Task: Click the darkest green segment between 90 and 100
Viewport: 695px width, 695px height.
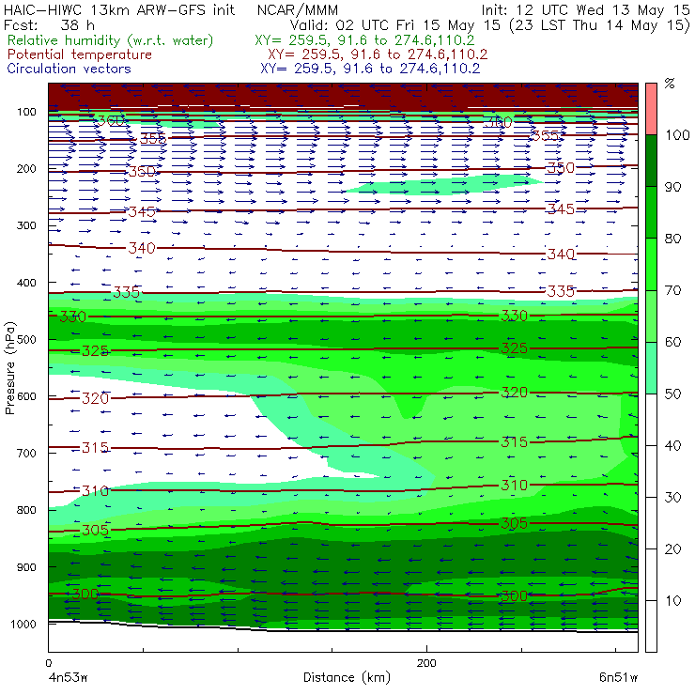Action: point(651,161)
